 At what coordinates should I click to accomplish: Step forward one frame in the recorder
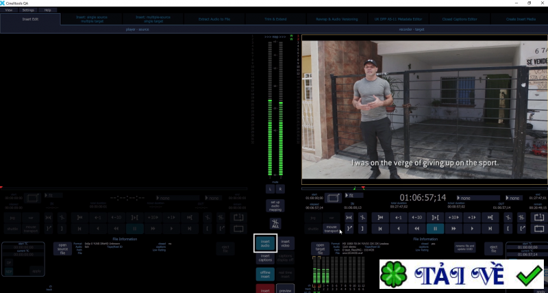pyautogui.click(x=472, y=217)
